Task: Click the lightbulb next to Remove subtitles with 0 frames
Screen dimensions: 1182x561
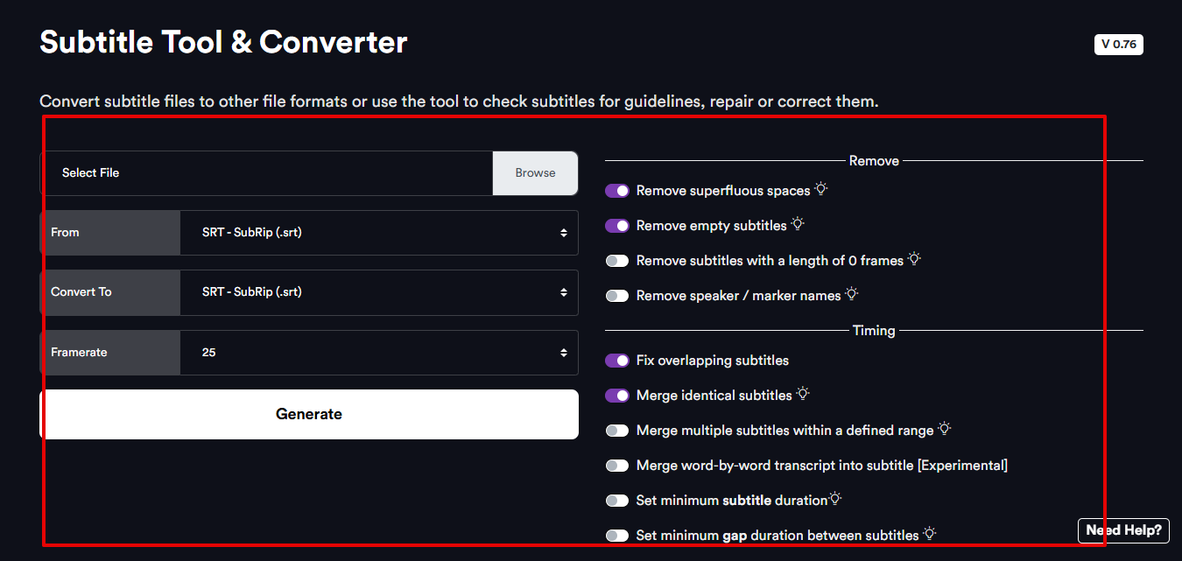Action: coord(915,258)
